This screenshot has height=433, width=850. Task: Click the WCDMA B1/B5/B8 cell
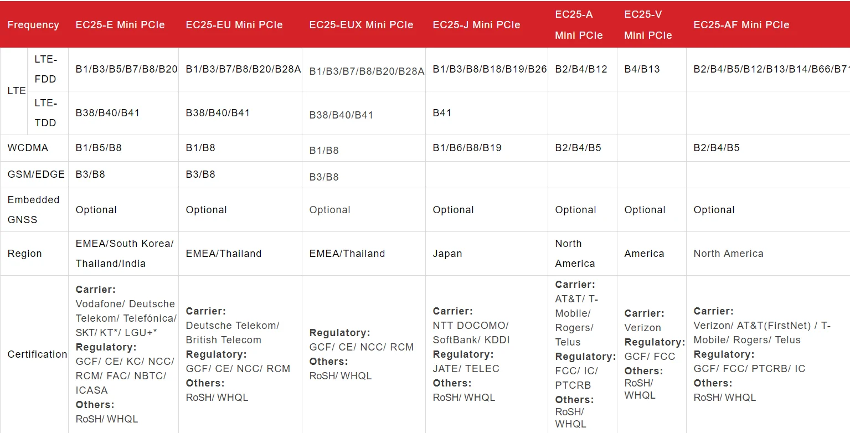[x=99, y=148]
